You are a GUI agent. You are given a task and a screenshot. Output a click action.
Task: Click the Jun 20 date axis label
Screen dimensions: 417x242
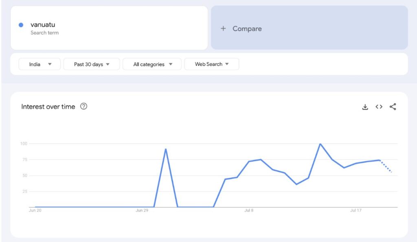[x=35, y=210]
